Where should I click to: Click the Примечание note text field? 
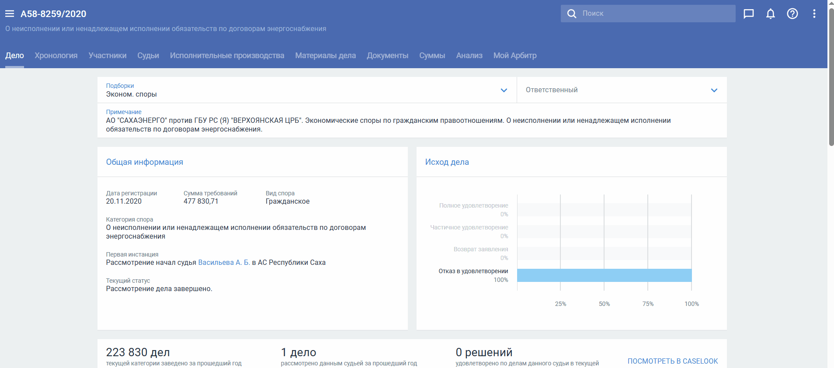388,125
